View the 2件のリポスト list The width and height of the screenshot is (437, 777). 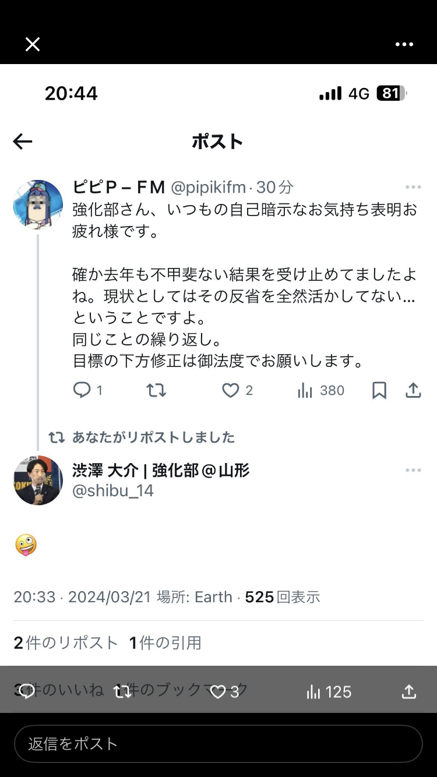click(x=66, y=642)
